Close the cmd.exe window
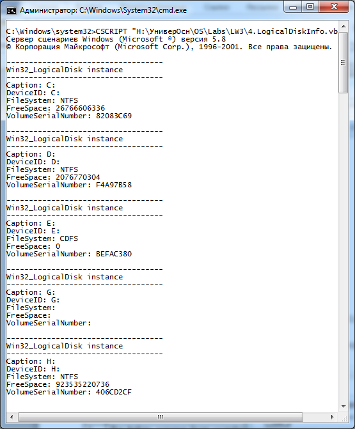The height and width of the screenshot is (429, 355). pyautogui.click(x=334, y=7)
